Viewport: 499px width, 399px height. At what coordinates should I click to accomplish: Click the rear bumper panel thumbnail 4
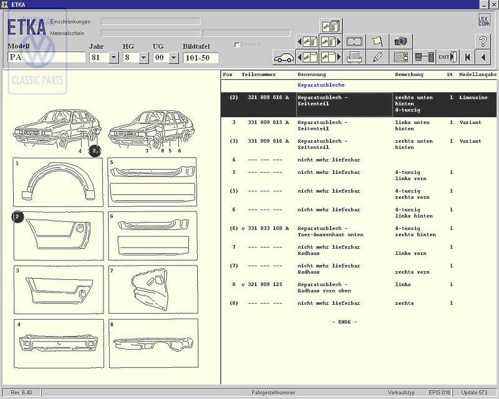tap(59, 344)
